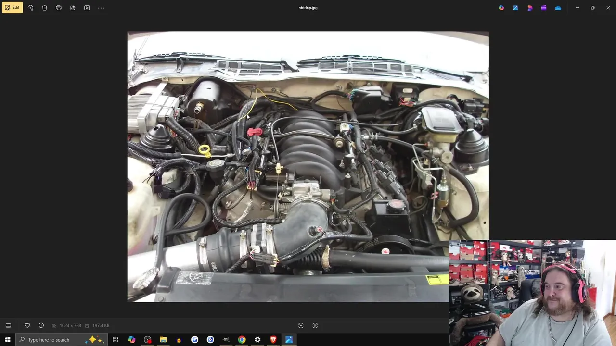This screenshot has height=346, width=616.
Task: Open Task View on the taskbar
Action: coord(115,340)
